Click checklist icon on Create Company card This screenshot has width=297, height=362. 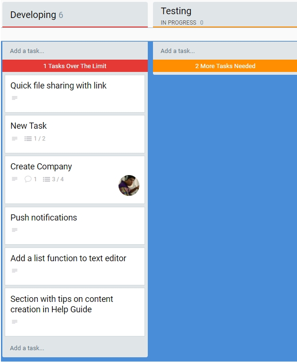coord(46,179)
